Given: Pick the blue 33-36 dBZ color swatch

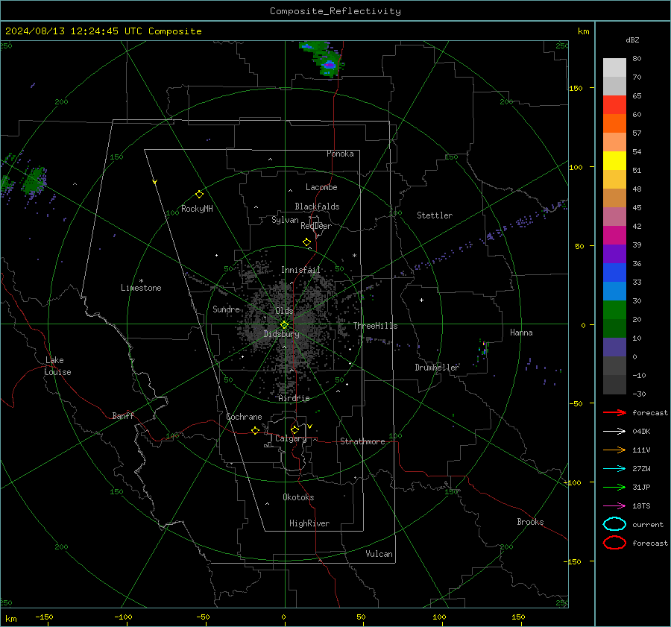Looking at the screenshot, I should coord(614,272).
